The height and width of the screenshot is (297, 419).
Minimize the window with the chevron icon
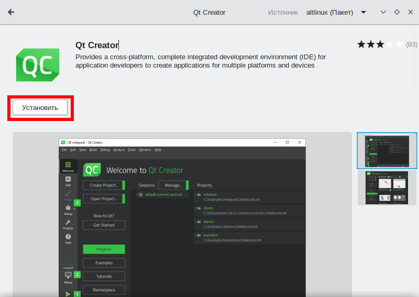point(383,12)
